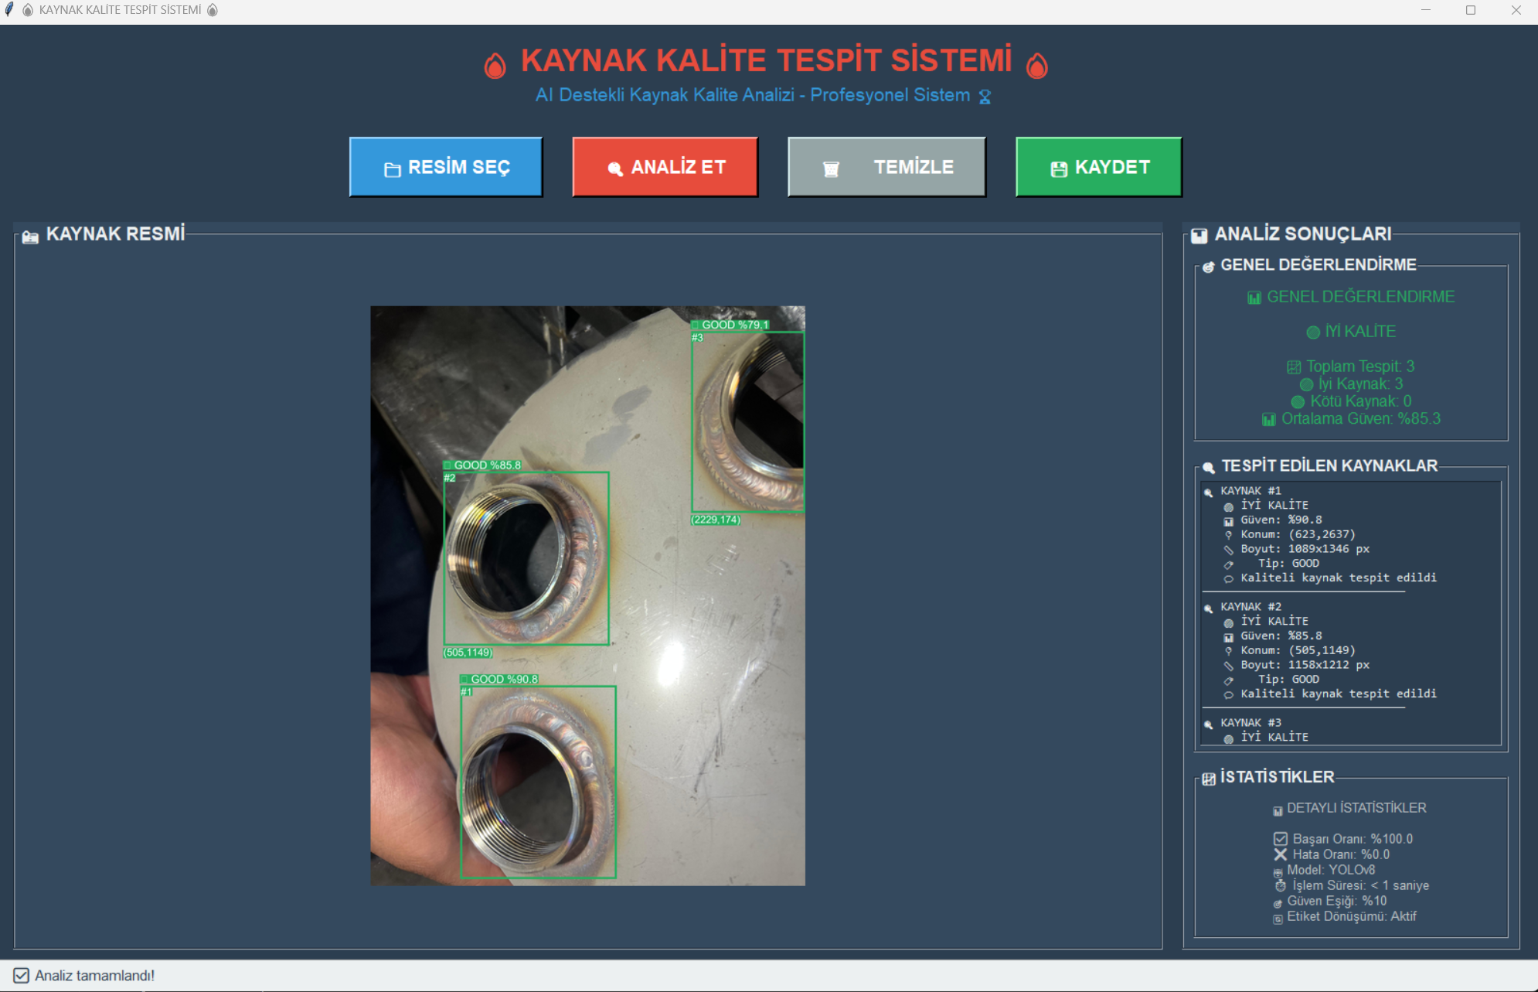The image size is (1538, 992).
Task: Click the KAYNAK RESMİ panel icon
Action: click(30, 237)
